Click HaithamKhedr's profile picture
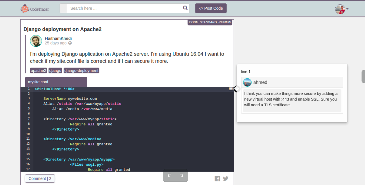Viewport: 365px width, 185px height. pos(36,41)
